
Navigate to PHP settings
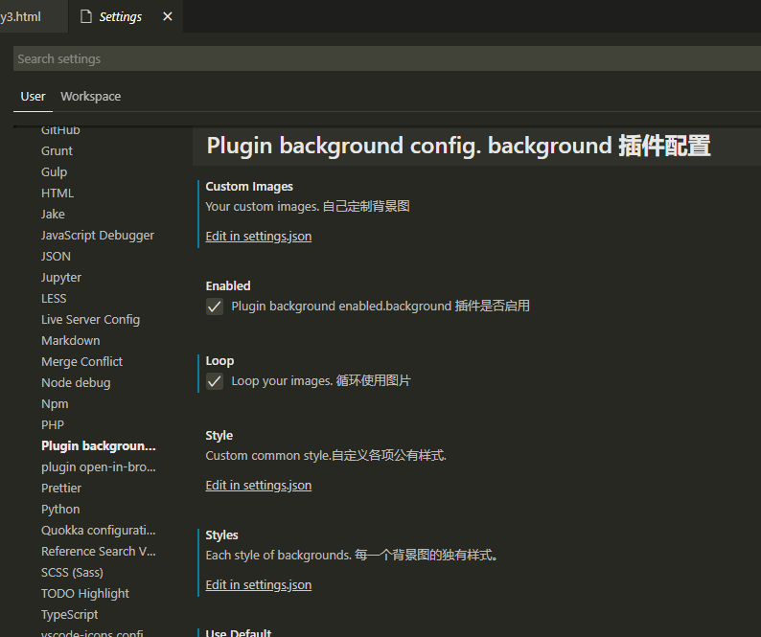[x=53, y=425]
